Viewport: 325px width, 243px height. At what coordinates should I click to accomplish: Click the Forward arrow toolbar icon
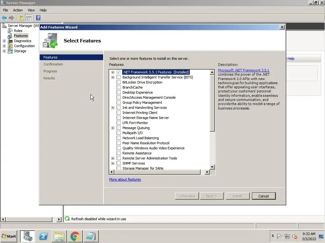click(11, 18)
